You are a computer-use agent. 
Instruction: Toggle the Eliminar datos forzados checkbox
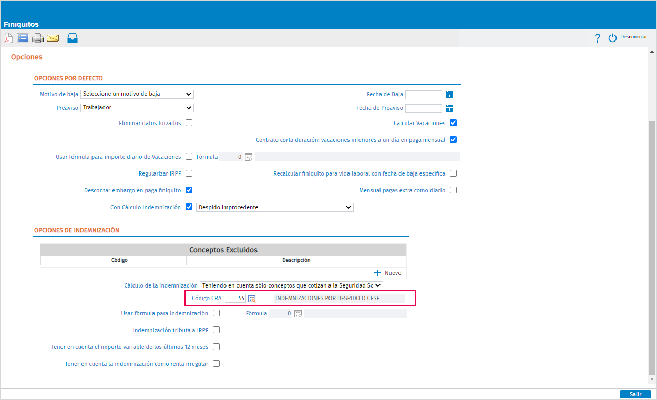click(x=189, y=123)
